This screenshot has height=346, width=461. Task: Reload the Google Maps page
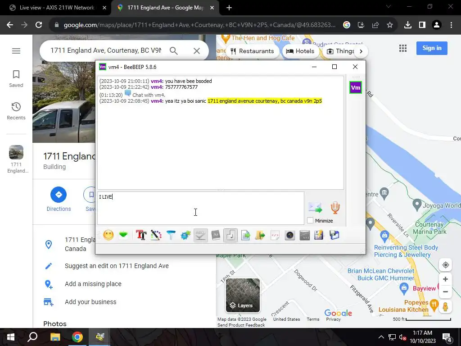pyautogui.click(x=39, y=25)
